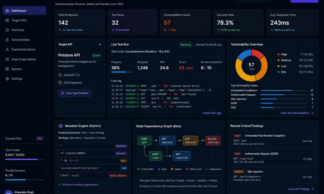
Task: Click the Unhandled Exceptions type bar
Action: point(283,91)
